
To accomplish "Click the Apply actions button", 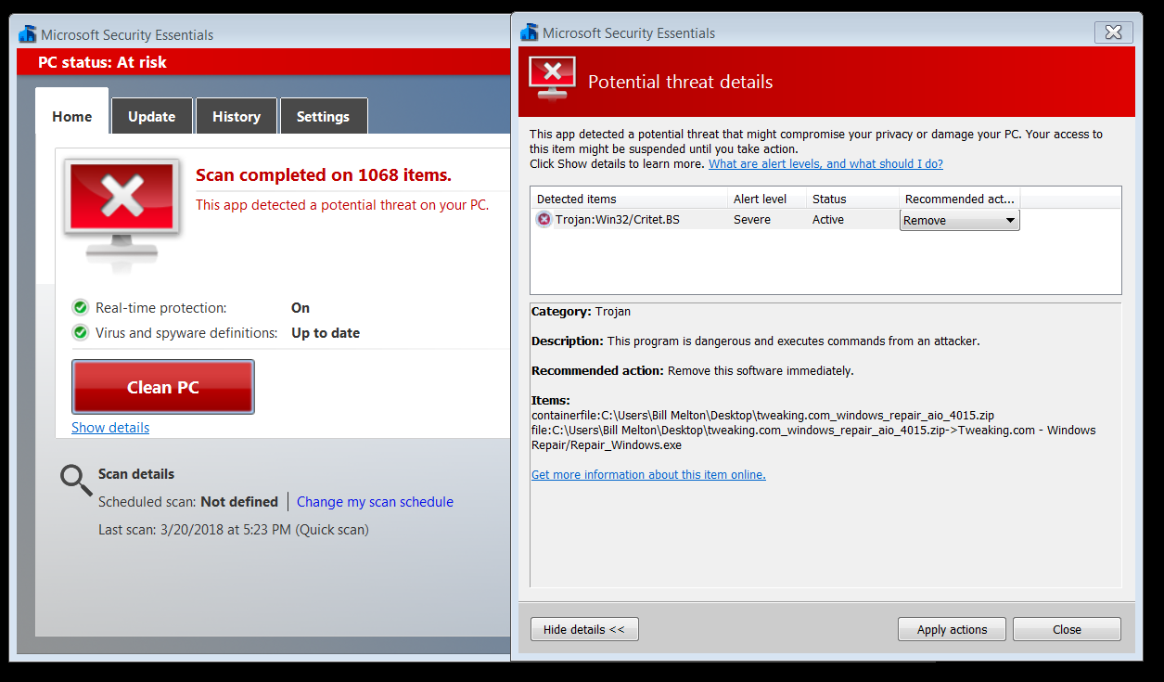I will click(x=952, y=629).
